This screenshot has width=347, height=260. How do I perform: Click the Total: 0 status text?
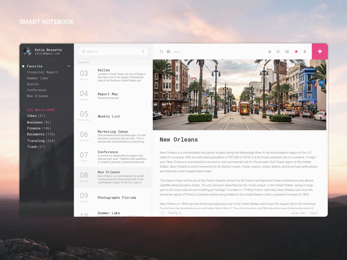[x=314, y=213]
